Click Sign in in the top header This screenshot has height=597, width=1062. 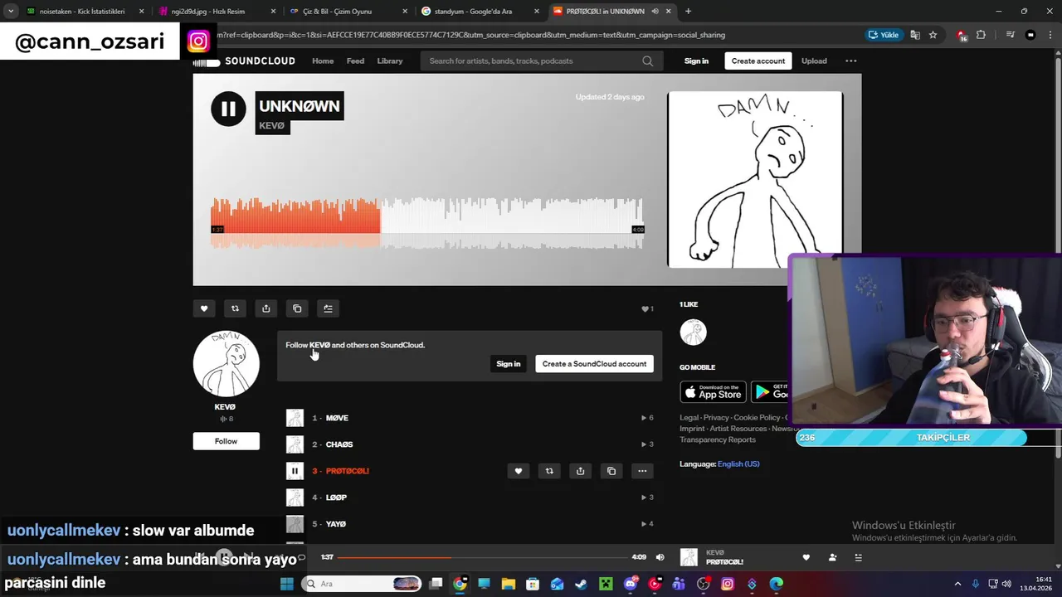pyautogui.click(x=696, y=61)
